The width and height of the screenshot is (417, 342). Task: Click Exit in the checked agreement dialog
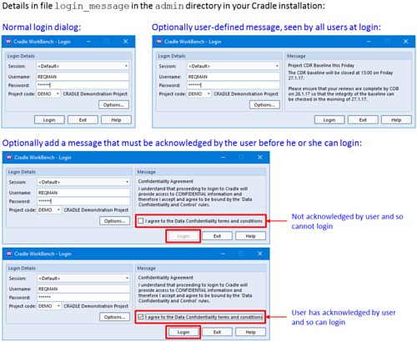pyautogui.click(x=217, y=332)
